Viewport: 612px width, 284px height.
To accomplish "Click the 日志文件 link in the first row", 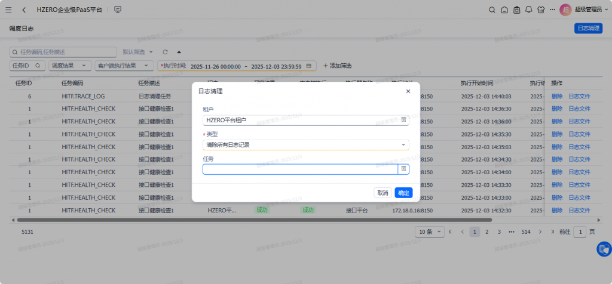I will pyautogui.click(x=579, y=96).
